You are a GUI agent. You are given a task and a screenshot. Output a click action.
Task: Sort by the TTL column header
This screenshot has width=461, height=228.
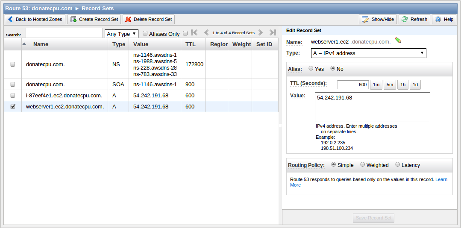[193, 44]
